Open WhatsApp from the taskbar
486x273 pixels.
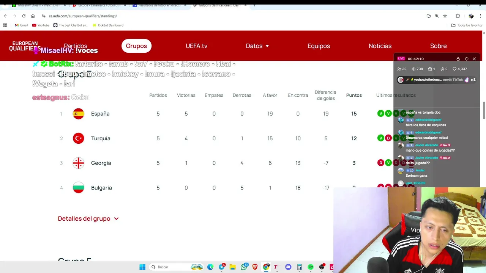point(244,267)
